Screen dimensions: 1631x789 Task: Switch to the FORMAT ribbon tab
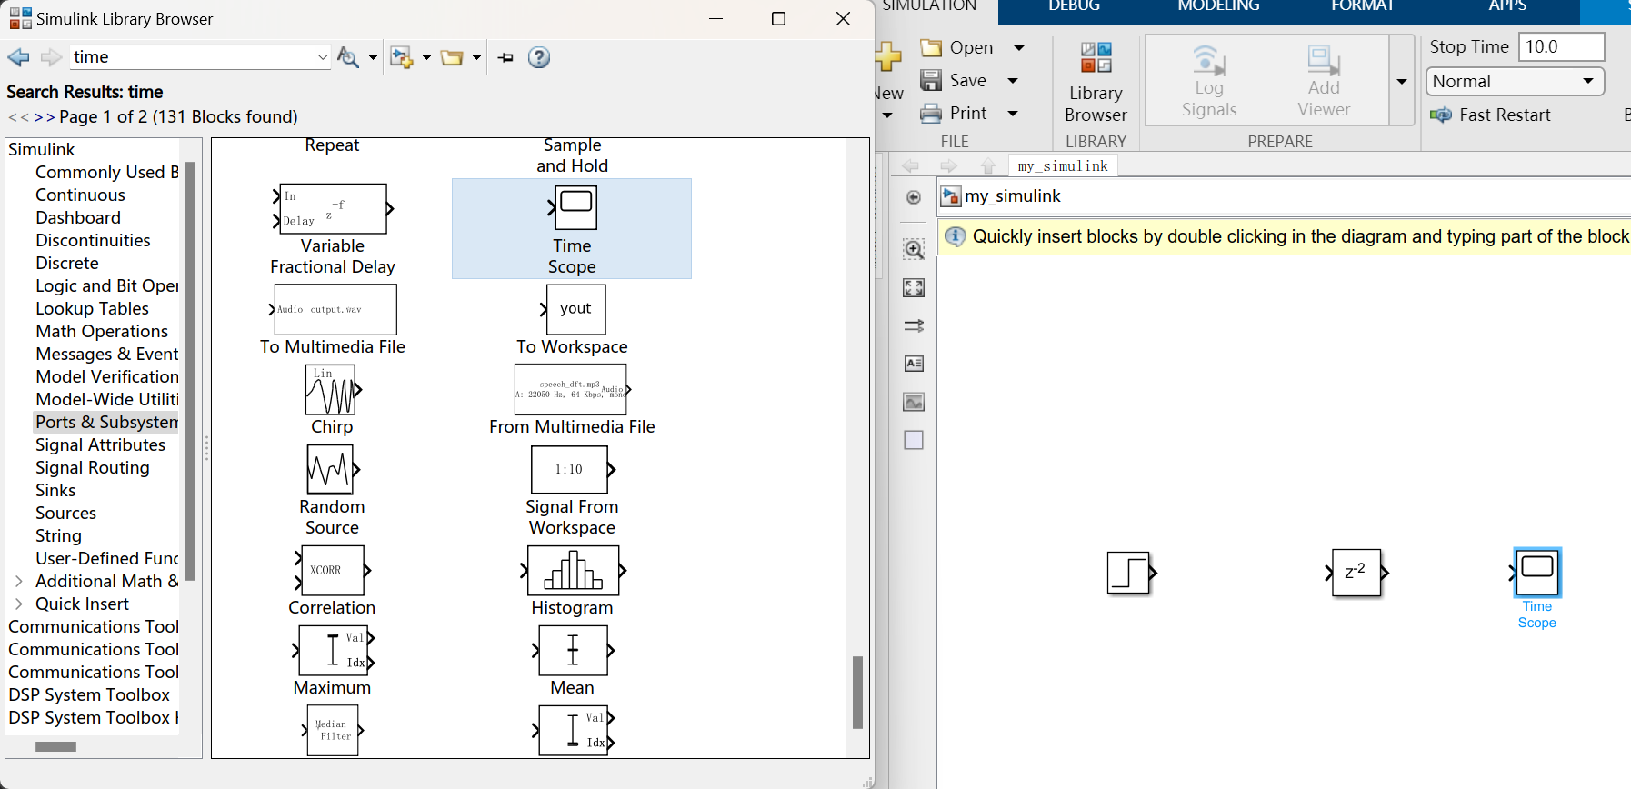[x=1362, y=7]
